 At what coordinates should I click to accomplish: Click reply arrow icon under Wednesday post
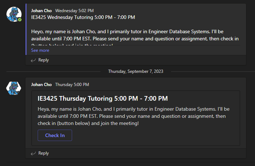point(33,60)
